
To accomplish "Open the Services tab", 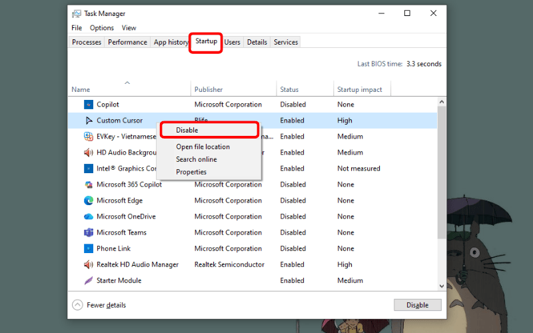I will tap(286, 42).
